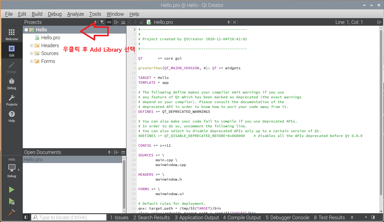Expand the Sources folder
Viewport: 384px width, 222px height.
point(32,53)
